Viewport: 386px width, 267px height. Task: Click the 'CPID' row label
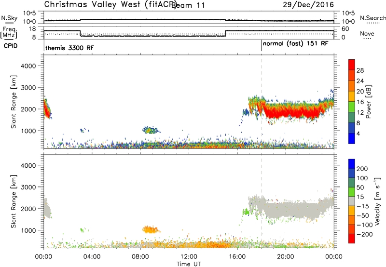(11, 46)
